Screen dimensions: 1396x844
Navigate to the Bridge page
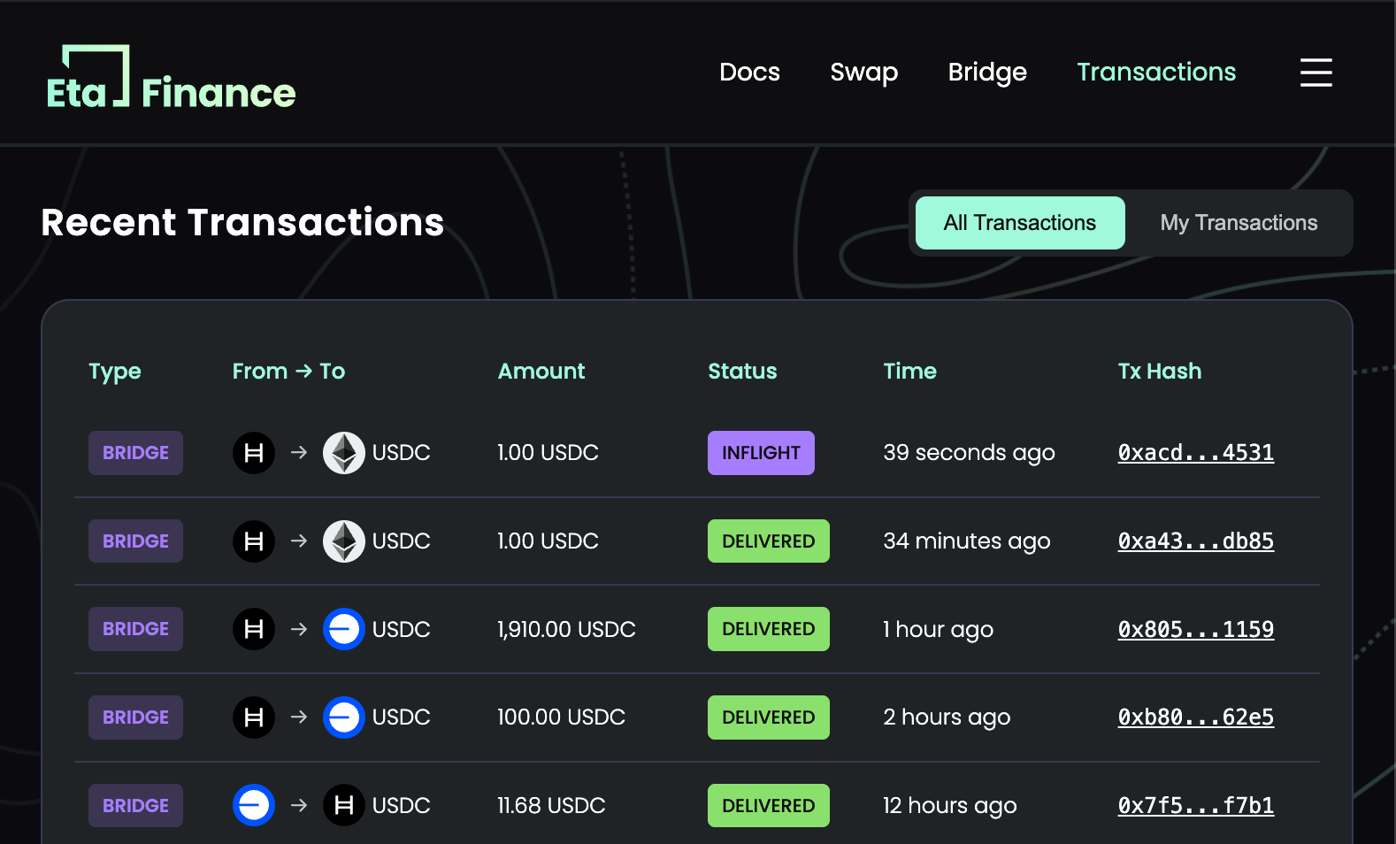click(987, 73)
